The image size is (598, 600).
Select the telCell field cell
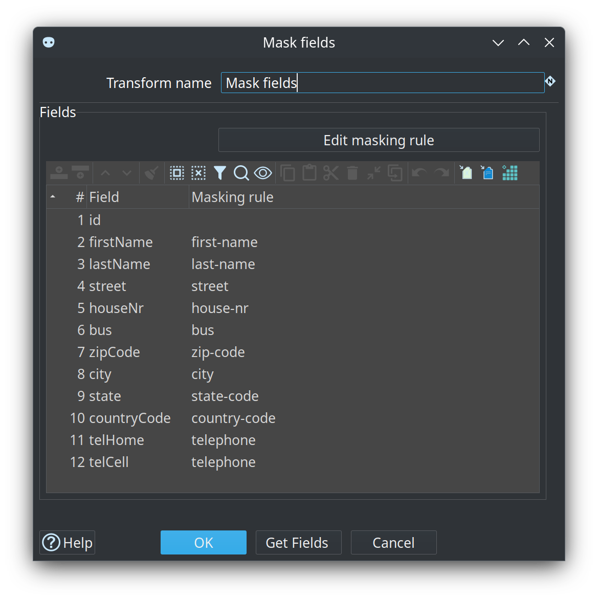[138, 462]
